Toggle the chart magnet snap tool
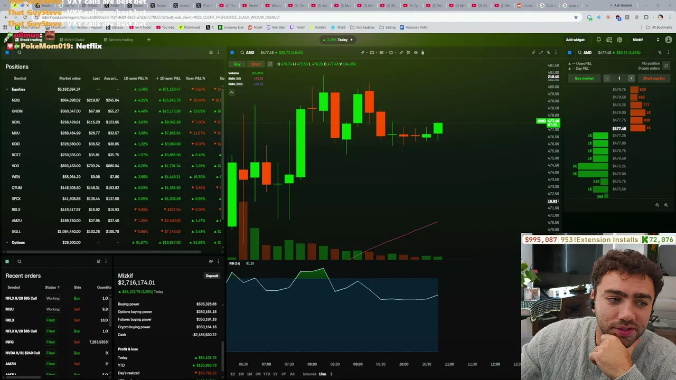 point(408,52)
